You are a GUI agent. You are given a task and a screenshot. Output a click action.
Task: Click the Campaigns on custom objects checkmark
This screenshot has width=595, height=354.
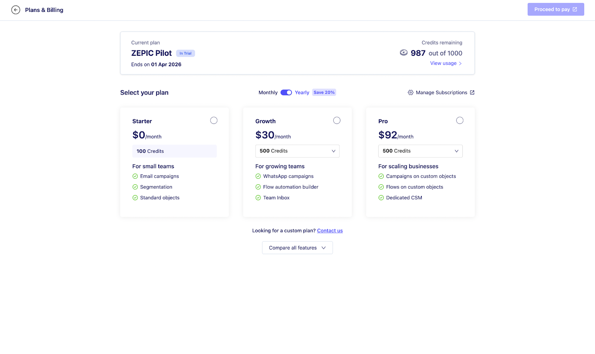(x=381, y=176)
